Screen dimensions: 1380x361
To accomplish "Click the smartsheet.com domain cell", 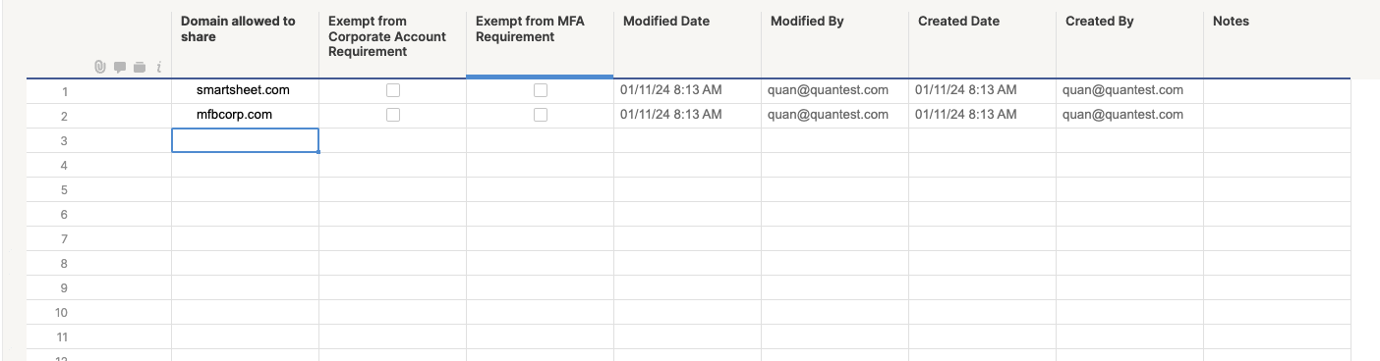I will tap(246, 90).
